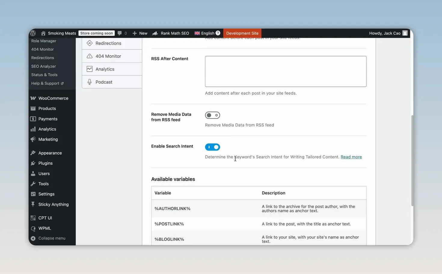Click the Marketing megaphone icon
Viewport: 442px width, 274px height.
pyautogui.click(x=33, y=139)
